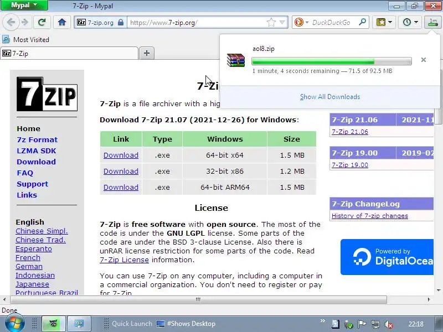The height and width of the screenshot is (332, 443).
Task: Open the URL history dropdown arrow
Action: coord(282,22)
